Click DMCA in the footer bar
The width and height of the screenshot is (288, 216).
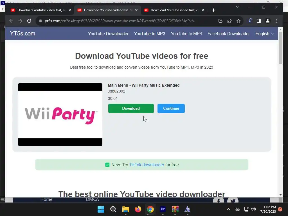(92, 199)
